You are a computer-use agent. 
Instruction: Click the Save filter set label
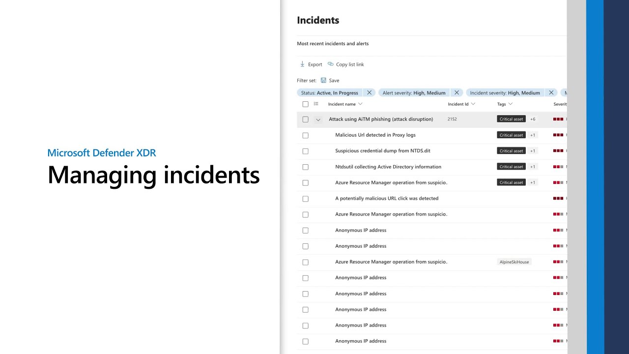(x=334, y=81)
